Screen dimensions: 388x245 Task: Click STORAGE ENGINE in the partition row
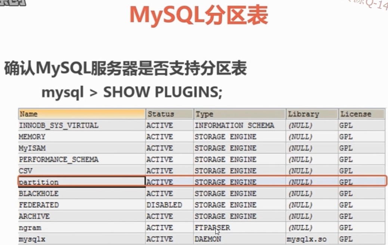(x=239, y=182)
